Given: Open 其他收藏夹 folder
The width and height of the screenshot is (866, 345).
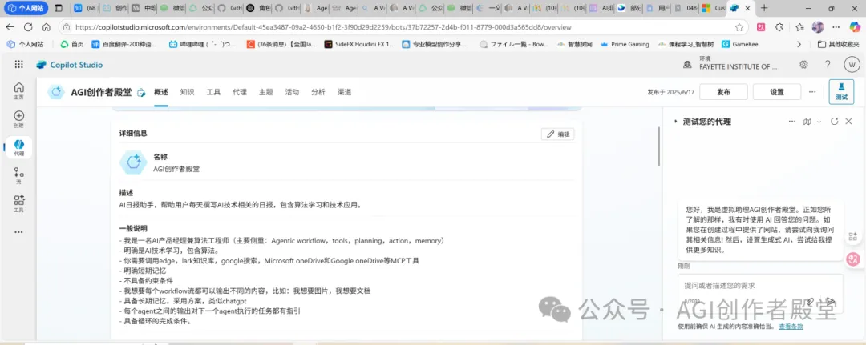Looking at the screenshot, I should point(839,44).
